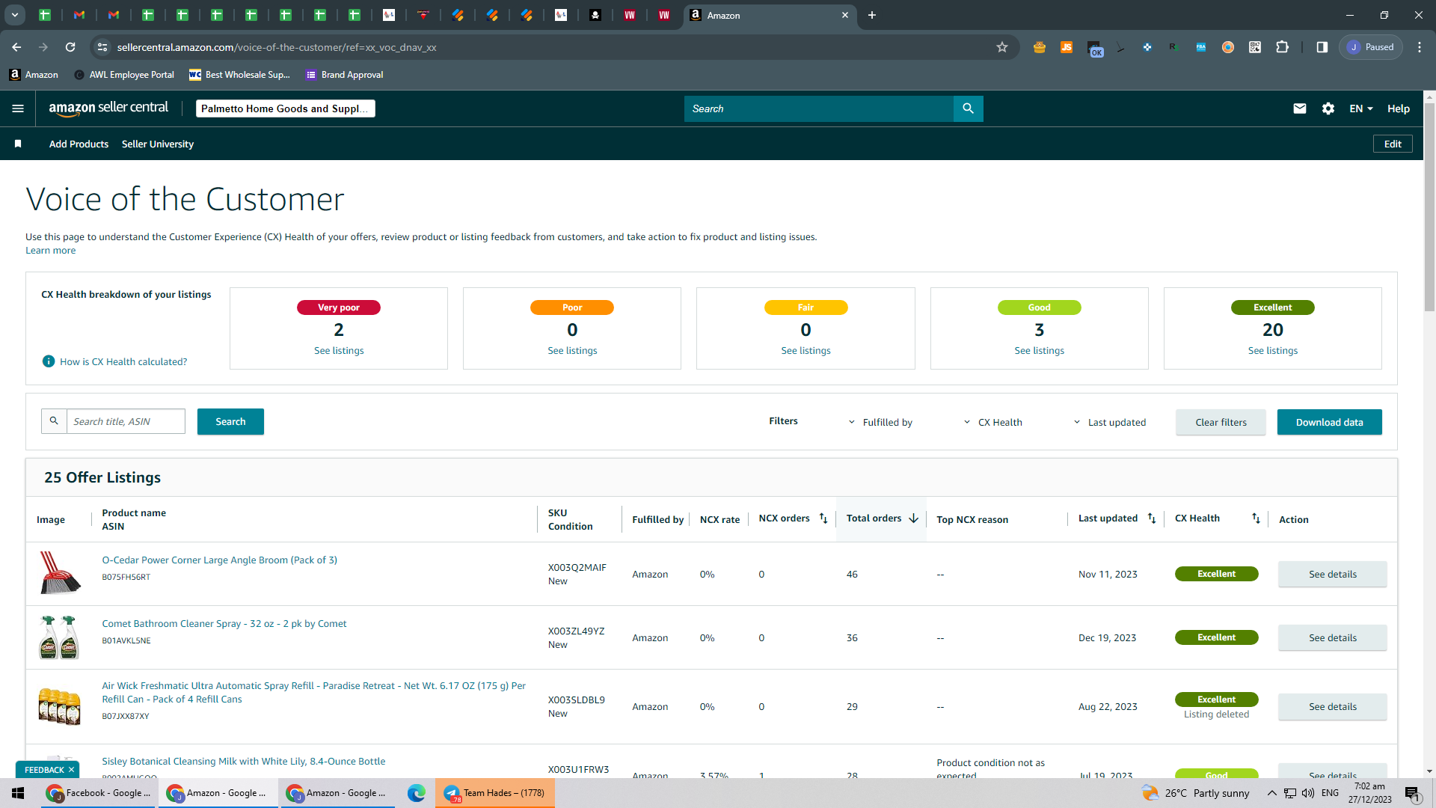This screenshot has width=1436, height=808.
Task: Click the taskbar volume icon
Action: (x=1308, y=793)
